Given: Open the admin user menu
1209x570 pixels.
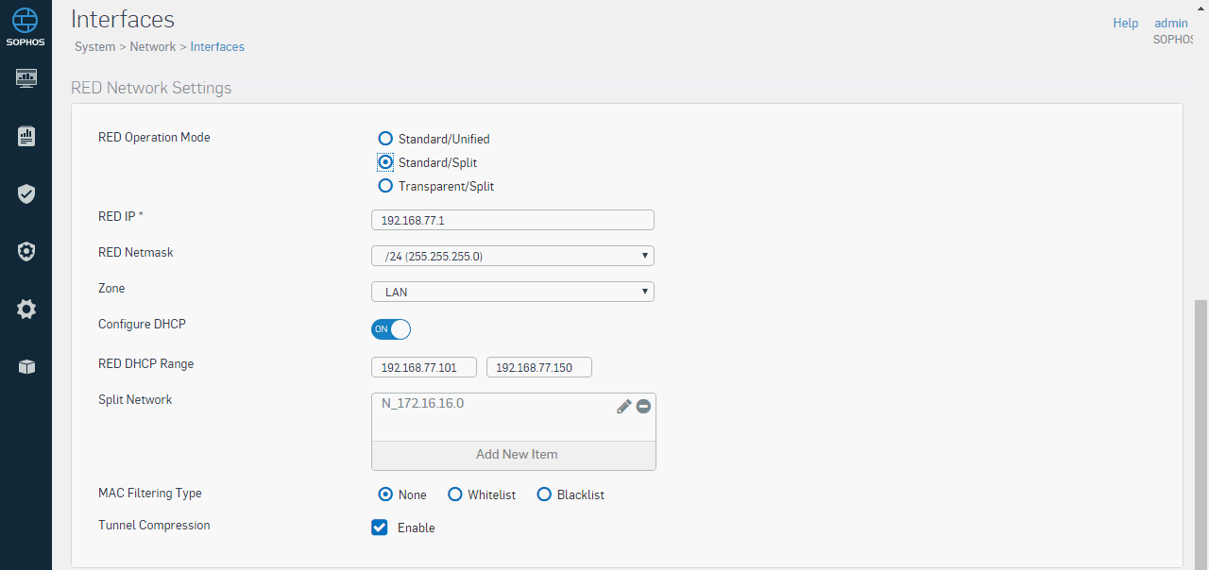Looking at the screenshot, I should 1170,24.
